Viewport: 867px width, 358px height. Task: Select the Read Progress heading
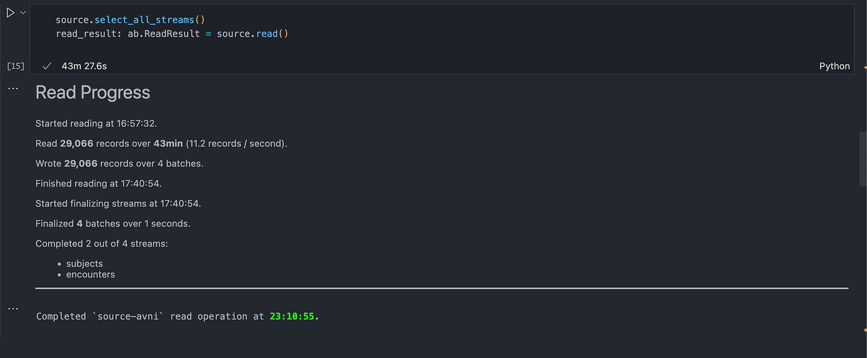[92, 92]
